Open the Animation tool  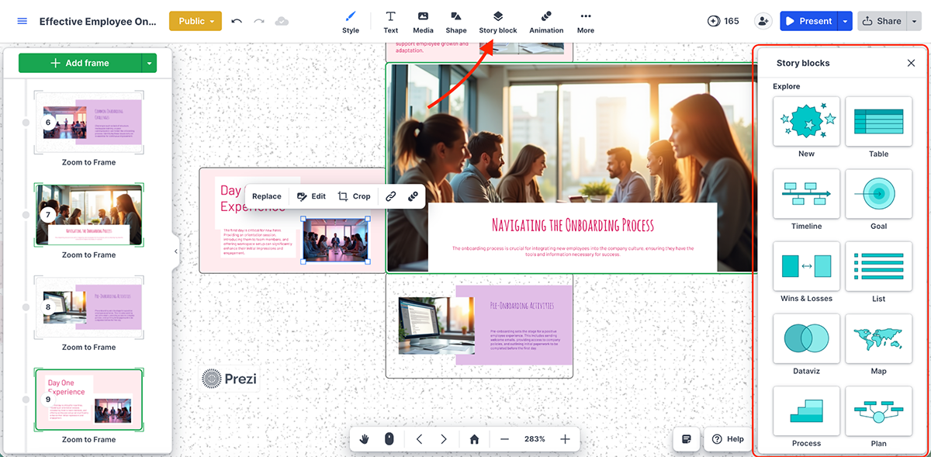[x=546, y=21]
